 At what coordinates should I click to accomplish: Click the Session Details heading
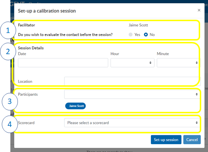tap(31, 48)
